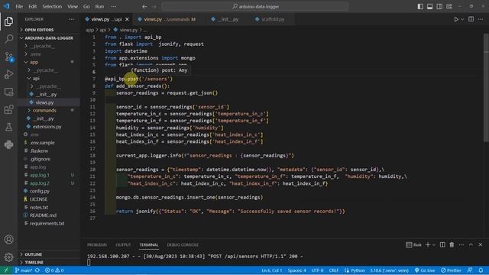Image resolution: width=489 pixels, height=275 pixels.
Task: Open editor more actions ellipsis
Action: pos(481,19)
